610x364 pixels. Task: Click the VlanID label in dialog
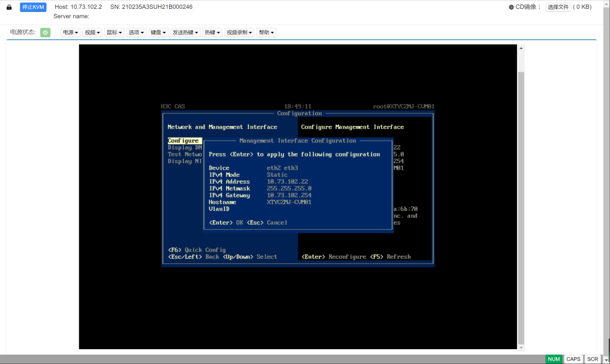(219, 209)
